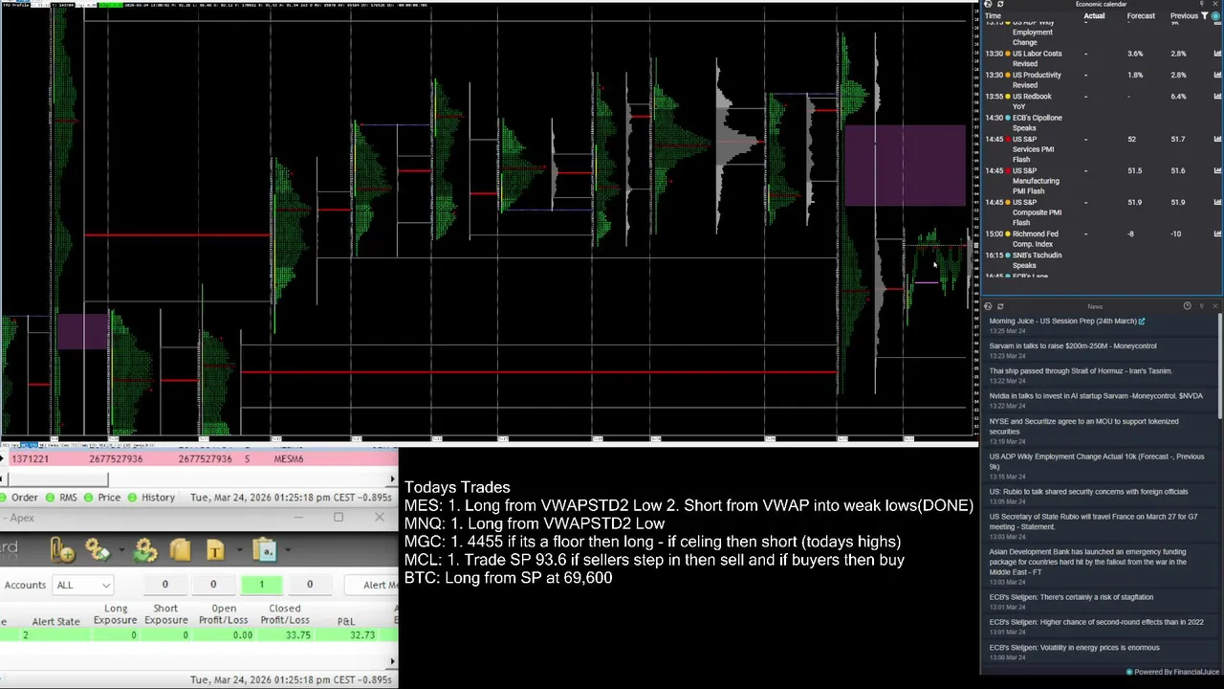Click the Forecast column header in calendar
Screen dimensions: 1224x689
1141,16
